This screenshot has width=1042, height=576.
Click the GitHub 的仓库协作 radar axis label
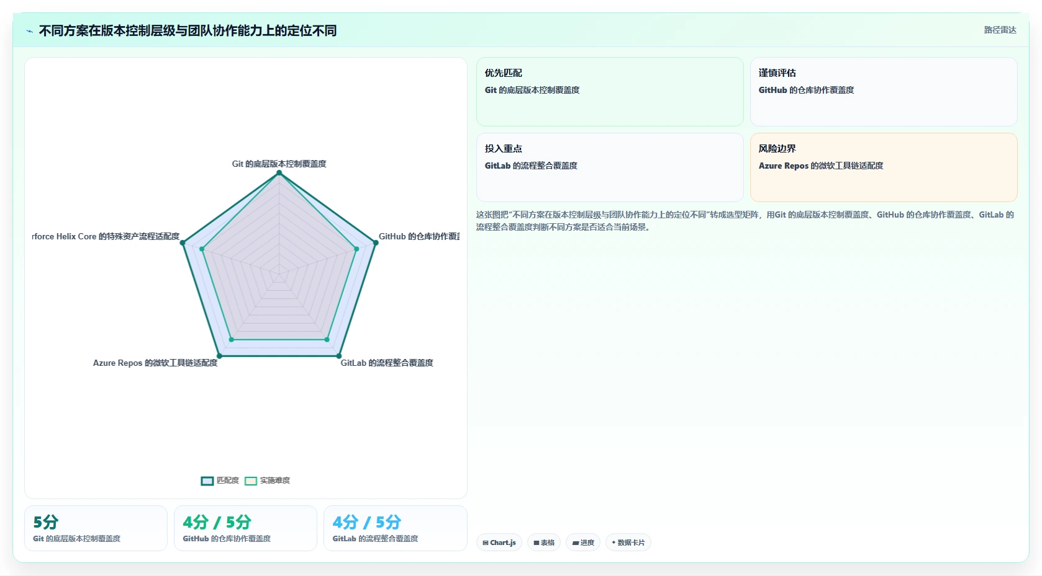tap(419, 236)
